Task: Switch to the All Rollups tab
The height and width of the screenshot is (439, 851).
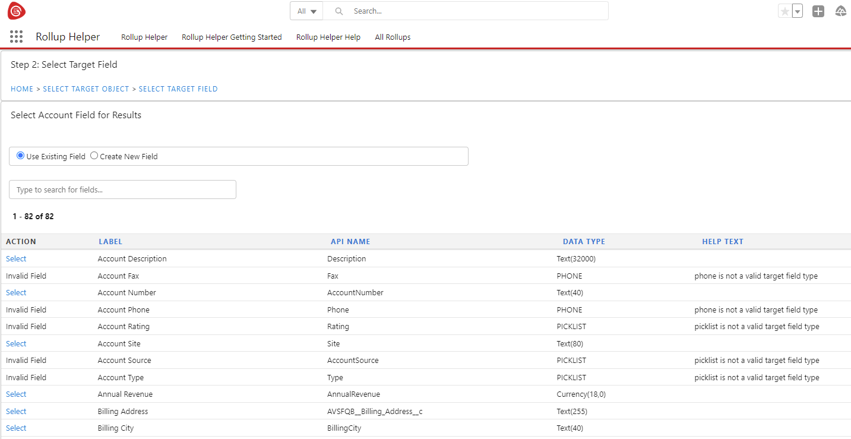Action: (x=393, y=37)
